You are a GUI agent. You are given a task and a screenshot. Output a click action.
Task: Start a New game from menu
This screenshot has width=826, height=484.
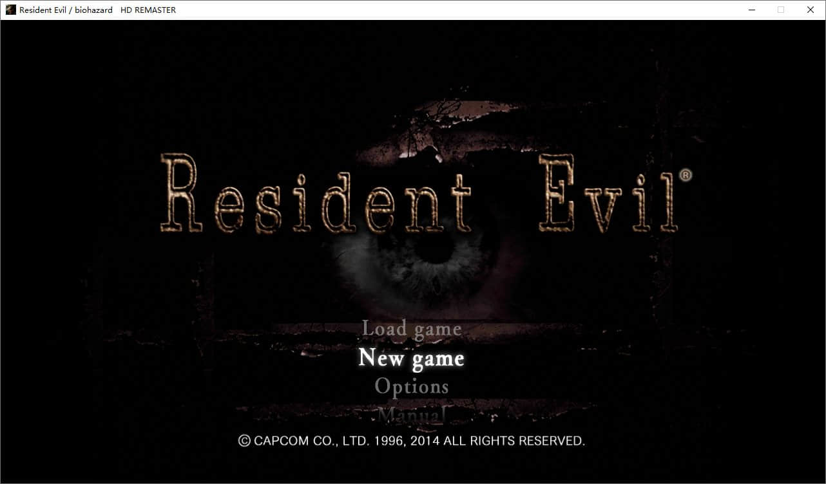[x=411, y=358]
